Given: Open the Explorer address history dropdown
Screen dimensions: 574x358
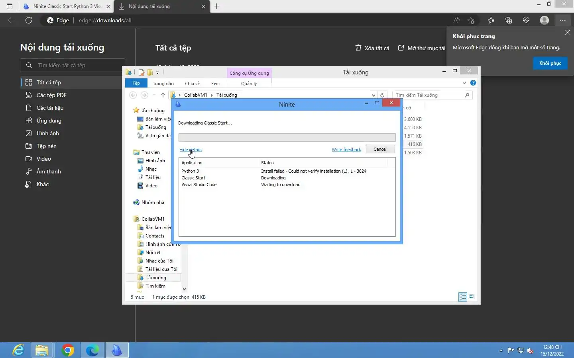Looking at the screenshot, I should click(x=373, y=95).
